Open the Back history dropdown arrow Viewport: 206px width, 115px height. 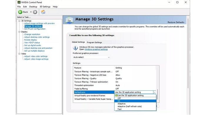pos(31,12)
